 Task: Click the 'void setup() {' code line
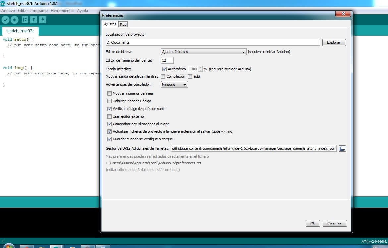[19, 39]
